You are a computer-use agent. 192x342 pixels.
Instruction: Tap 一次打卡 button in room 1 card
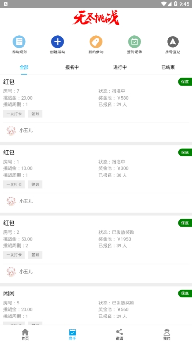pos(14,185)
